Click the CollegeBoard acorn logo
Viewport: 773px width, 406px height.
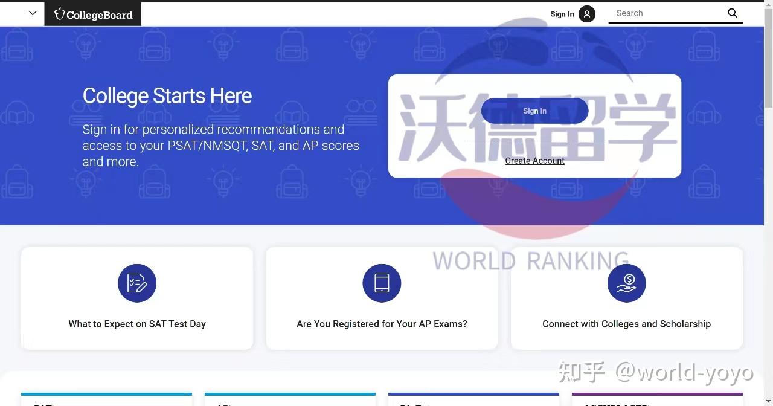[x=59, y=14]
